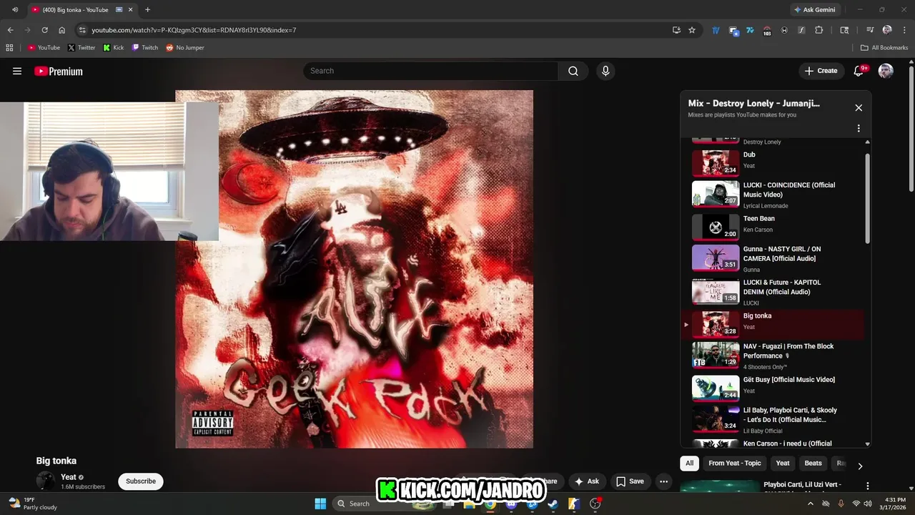This screenshot has width=915, height=515.
Task: Play LUCKI & Future - KAPITOL DENIM
Action: (x=777, y=292)
